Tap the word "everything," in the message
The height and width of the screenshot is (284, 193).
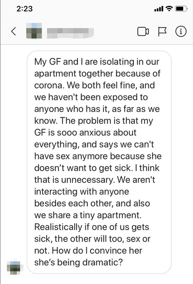click(x=57, y=144)
